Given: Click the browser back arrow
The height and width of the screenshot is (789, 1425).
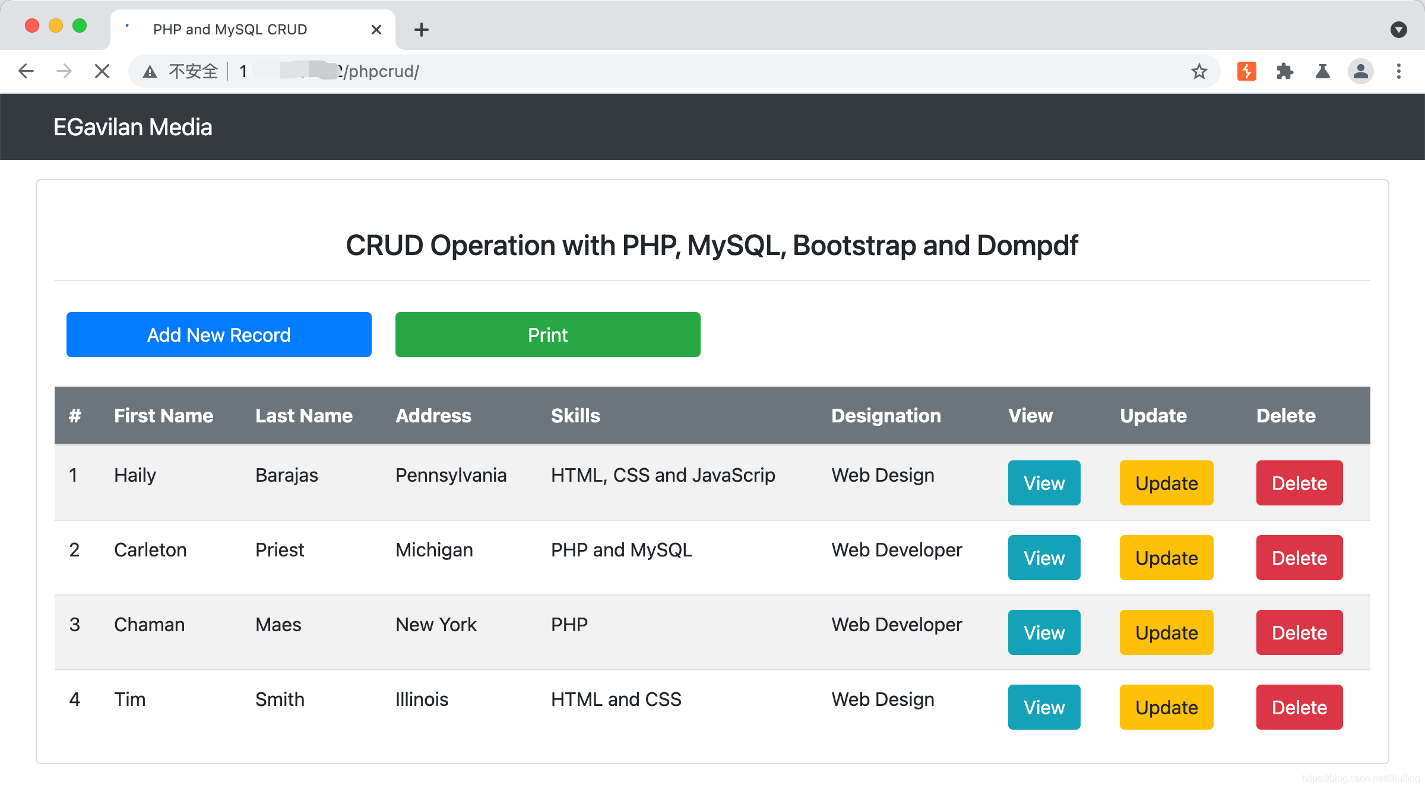Looking at the screenshot, I should [26, 71].
